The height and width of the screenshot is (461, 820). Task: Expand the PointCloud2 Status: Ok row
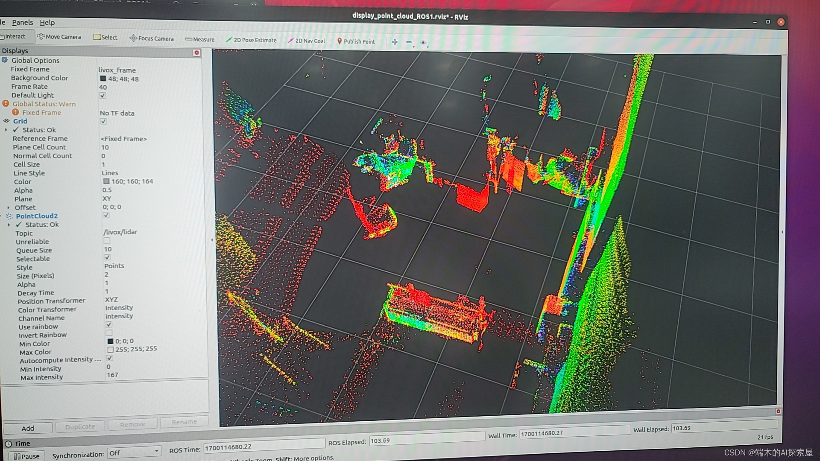coord(9,225)
